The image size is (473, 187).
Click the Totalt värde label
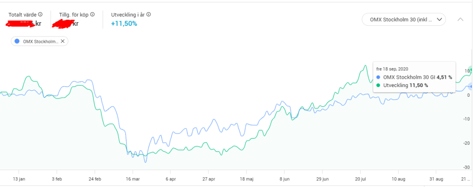point(22,14)
